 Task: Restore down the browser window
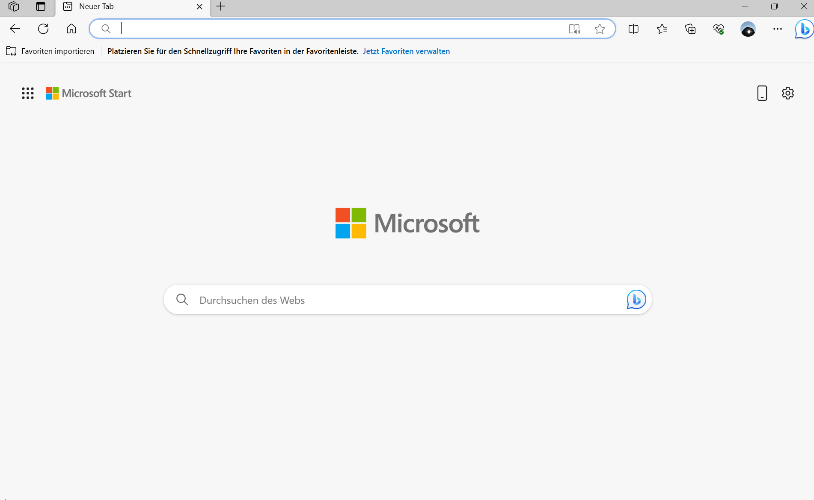coord(774,6)
